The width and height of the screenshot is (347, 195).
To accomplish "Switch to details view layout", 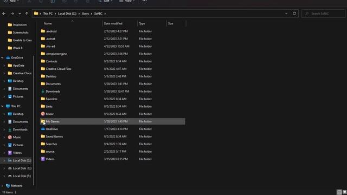I will point(339,192).
